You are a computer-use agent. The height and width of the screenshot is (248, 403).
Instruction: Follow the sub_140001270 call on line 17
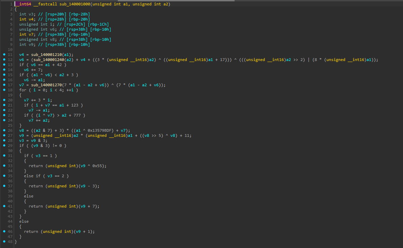point(47,85)
